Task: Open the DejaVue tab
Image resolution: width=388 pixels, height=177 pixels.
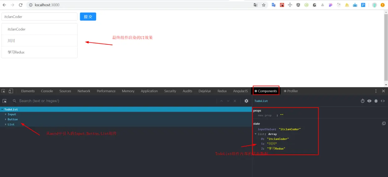Action: pos(205,91)
